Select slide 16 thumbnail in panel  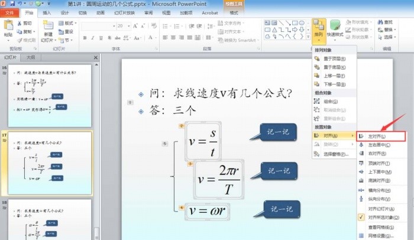50,96
